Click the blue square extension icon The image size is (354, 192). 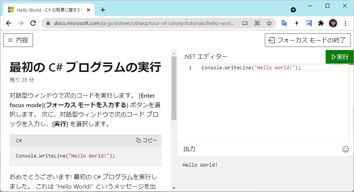tap(308, 23)
